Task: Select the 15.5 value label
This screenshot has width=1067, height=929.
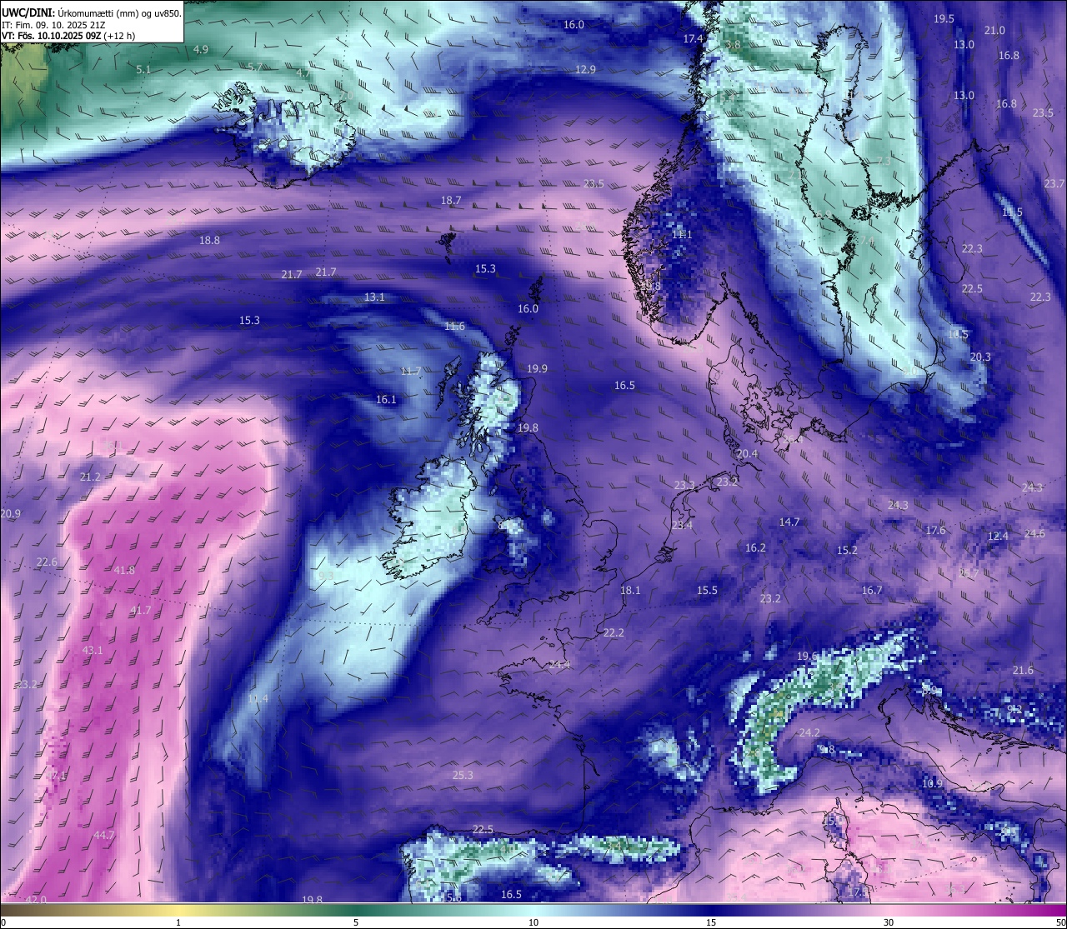Action: pos(707,591)
